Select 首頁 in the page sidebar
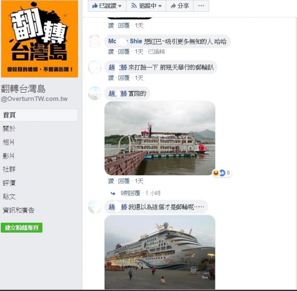 click(x=39, y=115)
